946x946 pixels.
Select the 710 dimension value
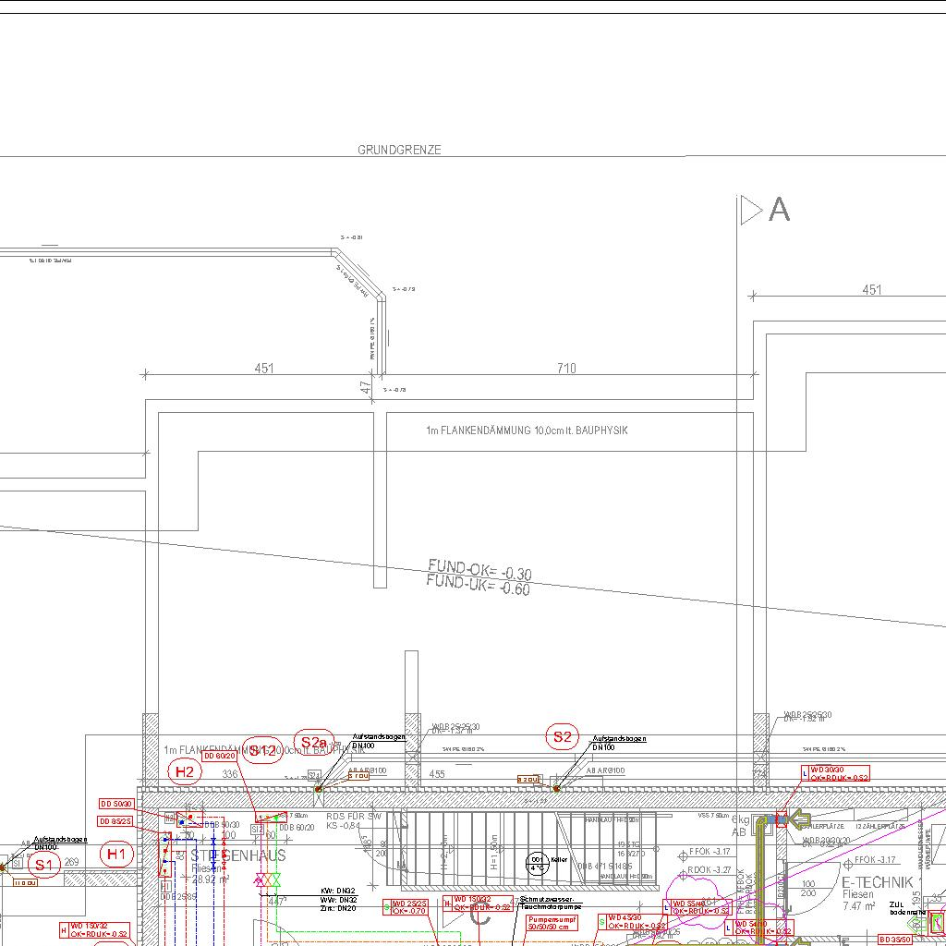pos(566,369)
